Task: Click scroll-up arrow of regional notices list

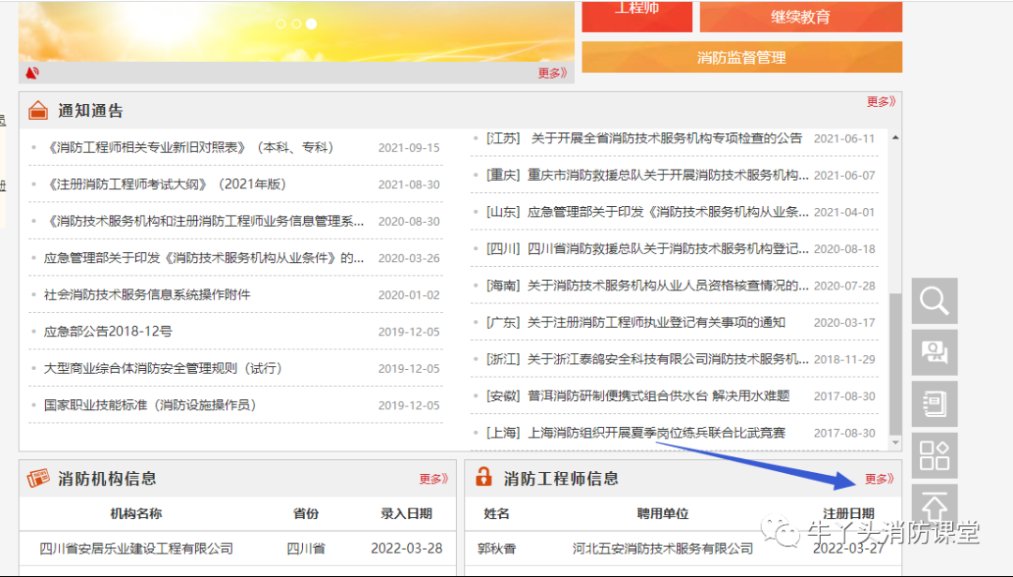Action: click(x=896, y=138)
